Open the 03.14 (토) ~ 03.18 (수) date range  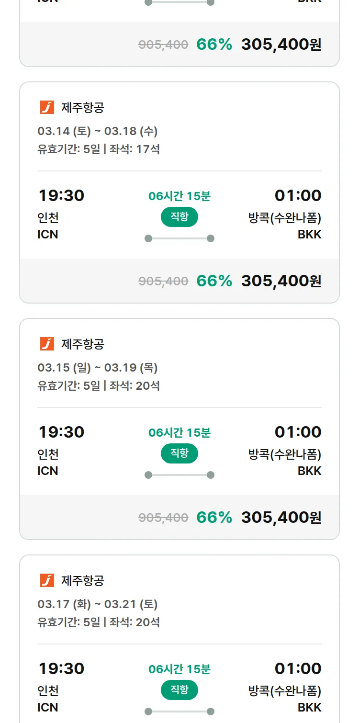point(98,131)
